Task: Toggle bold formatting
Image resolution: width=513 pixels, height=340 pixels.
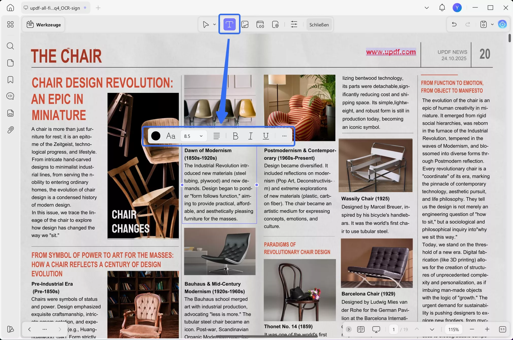Action: (235, 136)
